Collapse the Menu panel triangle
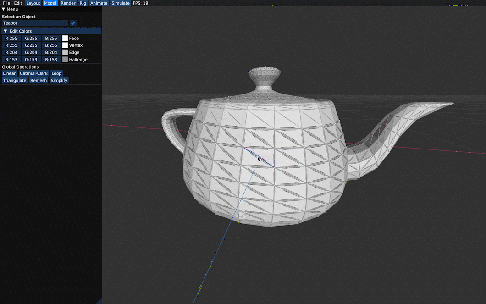 coord(3,9)
